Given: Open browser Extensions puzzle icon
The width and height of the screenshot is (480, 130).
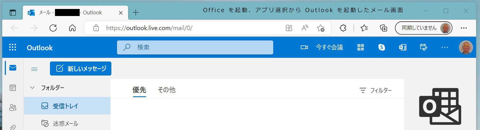Looking at the screenshot, I should (x=343, y=28).
